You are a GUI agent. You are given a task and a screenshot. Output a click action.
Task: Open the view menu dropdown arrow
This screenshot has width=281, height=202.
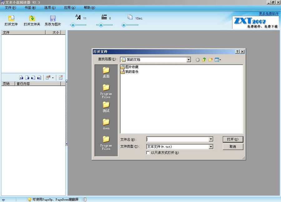pyautogui.click(x=220, y=60)
